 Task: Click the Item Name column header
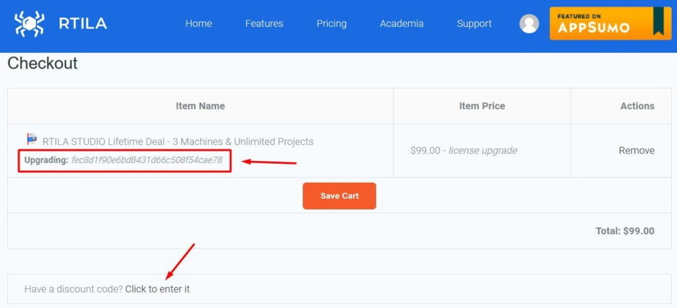click(200, 106)
